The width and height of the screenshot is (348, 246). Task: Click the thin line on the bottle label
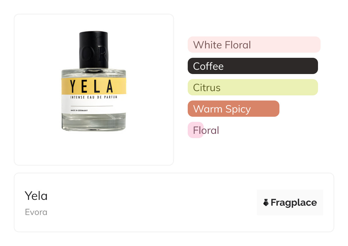(x=91, y=106)
